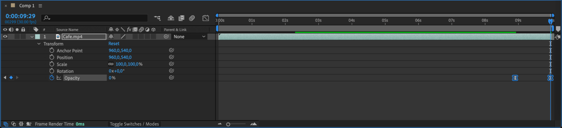Enable frame blending for the composition
Screen dimensions: 562x128
click(x=181, y=18)
